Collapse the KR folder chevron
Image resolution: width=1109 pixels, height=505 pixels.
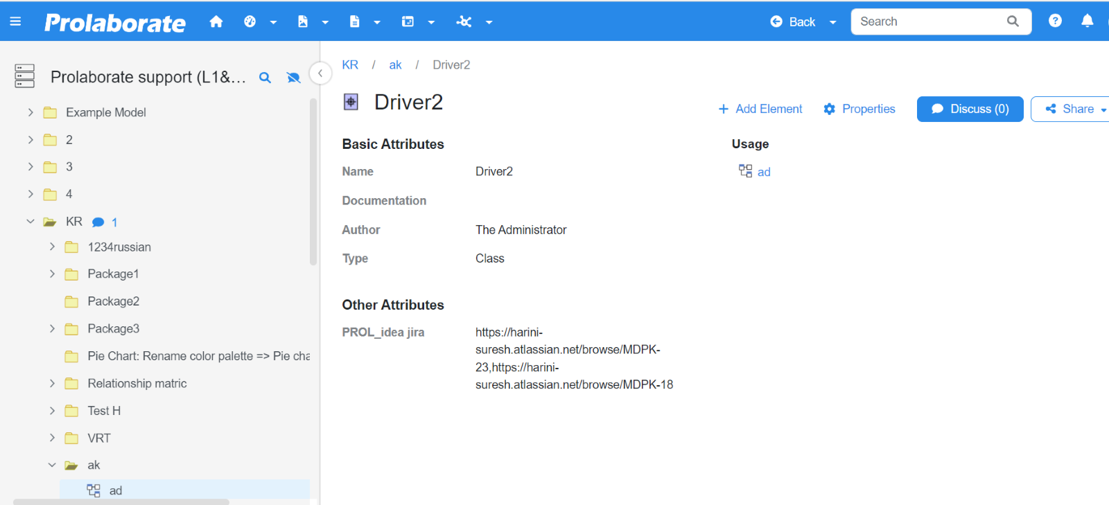(x=30, y=222)
